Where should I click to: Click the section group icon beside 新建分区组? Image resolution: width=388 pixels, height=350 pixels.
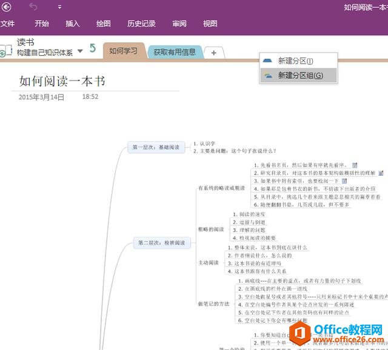click(268, 76)
